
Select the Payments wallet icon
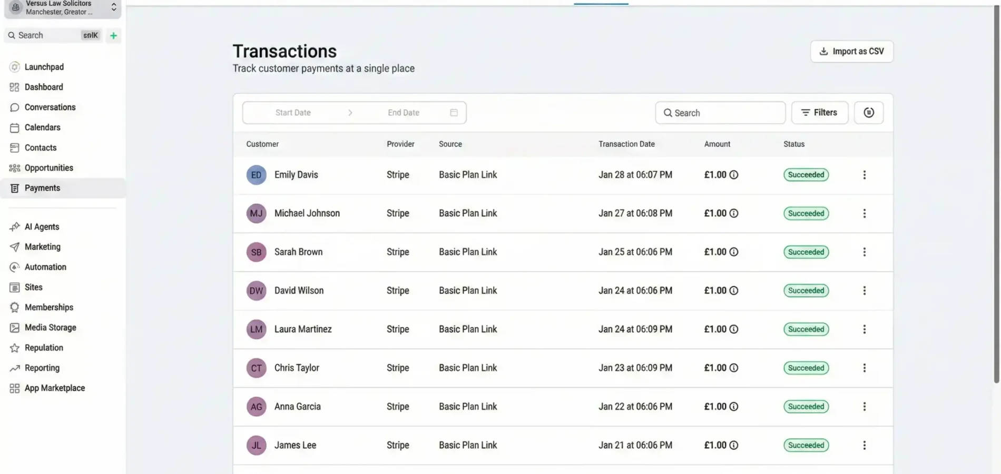click(x=14, y=187)
